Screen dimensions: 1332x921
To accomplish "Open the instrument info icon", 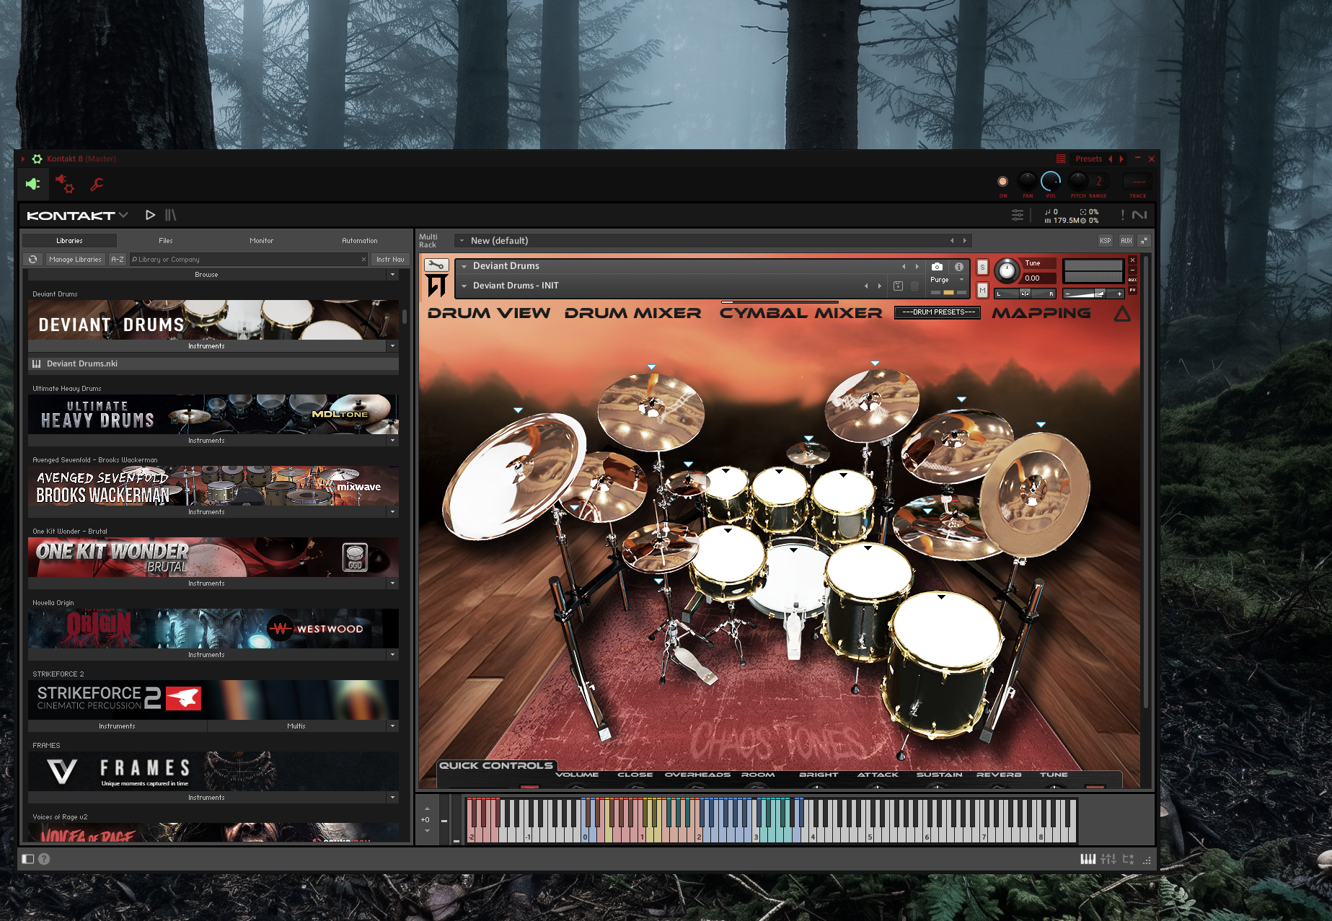I will pos(959,267).
